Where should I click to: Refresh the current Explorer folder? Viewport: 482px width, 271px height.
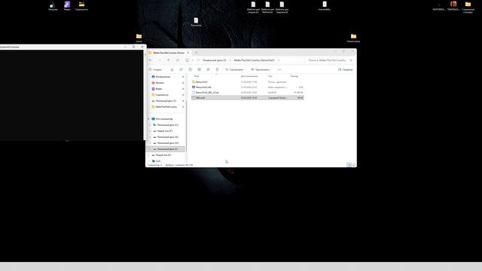pyautogui.click(x=178, y=60)
